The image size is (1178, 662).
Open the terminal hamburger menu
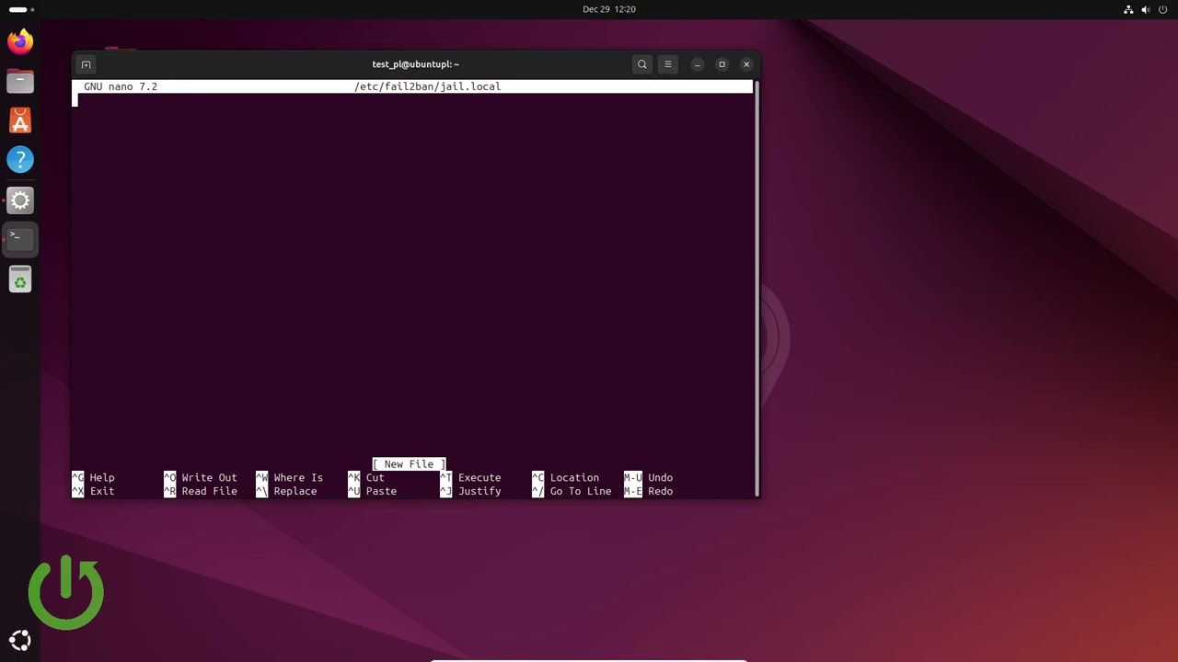[668, 64]
